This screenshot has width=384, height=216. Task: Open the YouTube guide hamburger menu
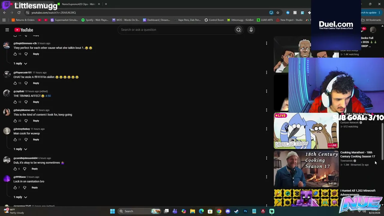tap(7, 30)
